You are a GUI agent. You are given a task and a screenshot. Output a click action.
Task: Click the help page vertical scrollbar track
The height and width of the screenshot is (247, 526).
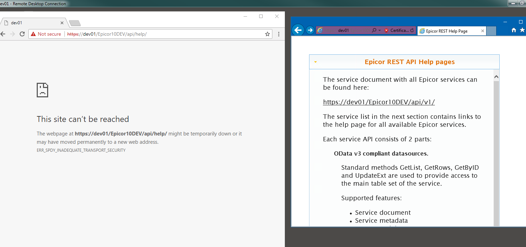pyautogui.click(x=496, y=154)
